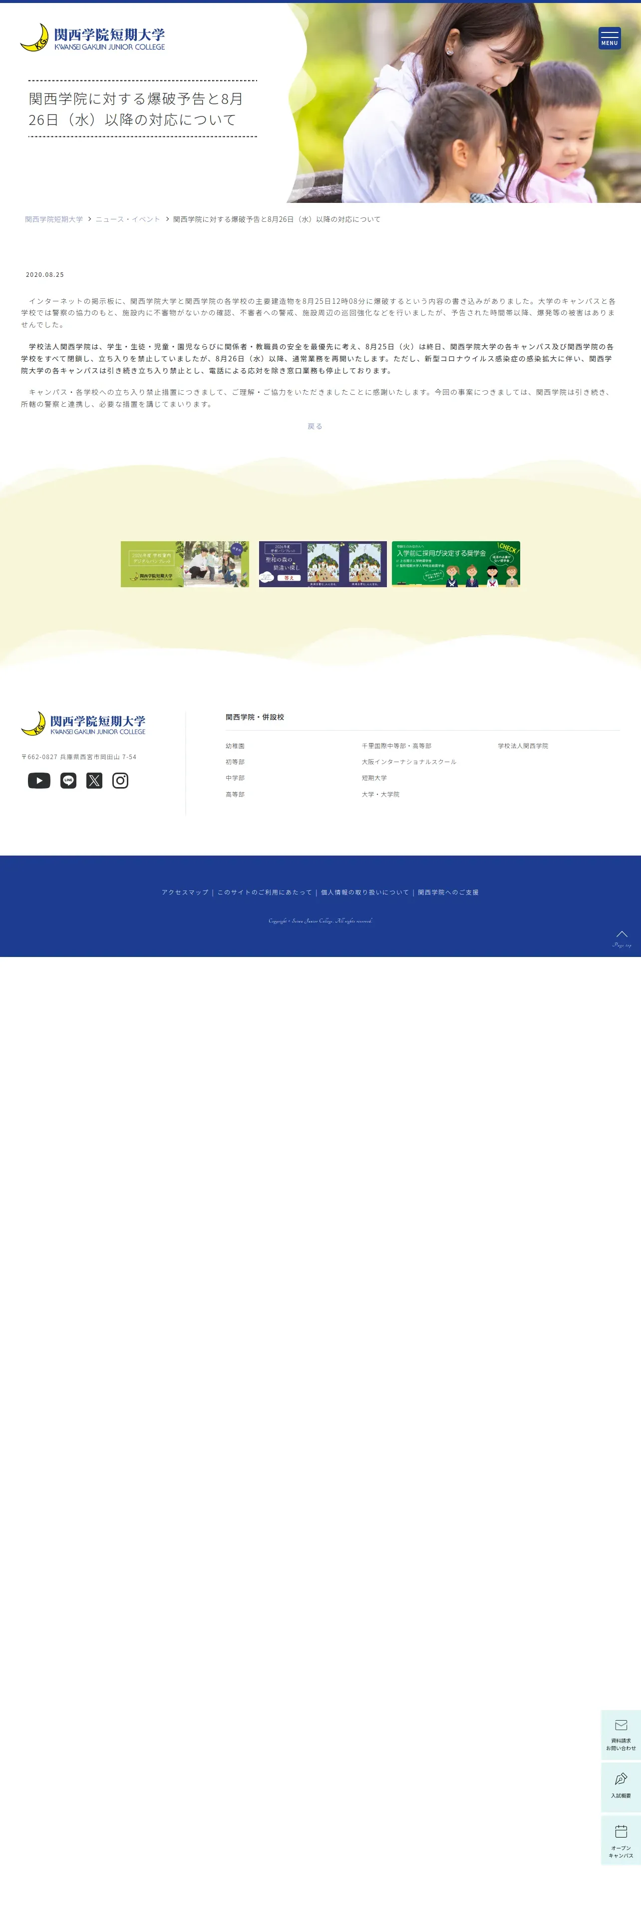Open the 初等部 footer link
The height and width of the screenshot is (1925, 641).
pyautogui.click(x=235, y=762)
